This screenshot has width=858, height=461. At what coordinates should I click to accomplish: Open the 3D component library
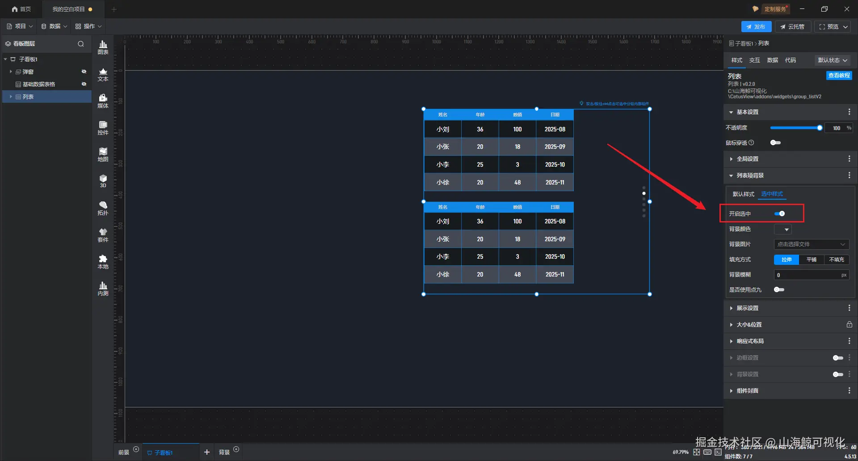103,181
